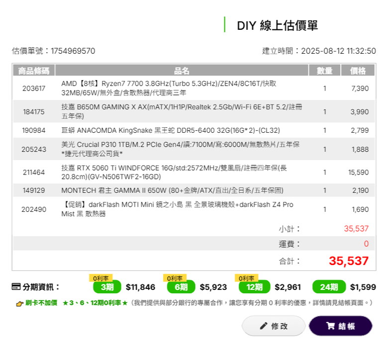This screenshot has width=388, height=348.
Task: Click the 修改 edit button
Action: coord(274,326)
